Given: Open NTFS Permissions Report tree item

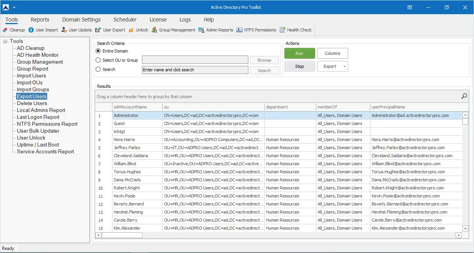Looking at the screenshot, I should pyautogui.click(x=47, y=124).
